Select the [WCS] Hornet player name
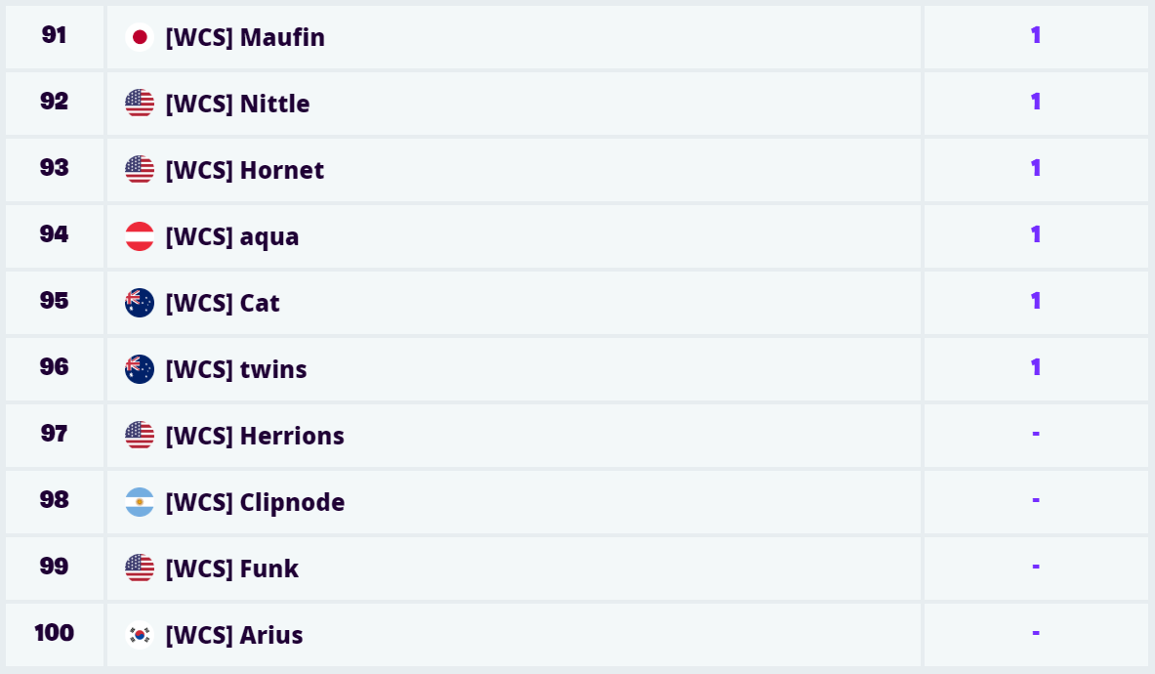The width and height of the screenshot is (1155, 674). click(244, 170)
